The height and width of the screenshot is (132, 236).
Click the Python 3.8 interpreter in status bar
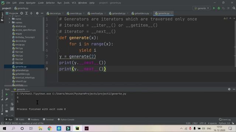tap(224, 123)
